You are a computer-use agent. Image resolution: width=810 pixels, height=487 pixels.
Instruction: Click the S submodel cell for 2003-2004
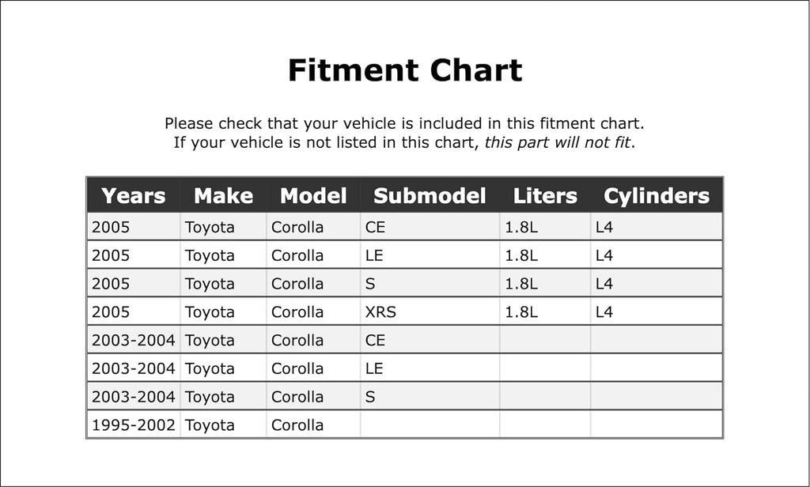pyautogui.click(x=370, y=397)
